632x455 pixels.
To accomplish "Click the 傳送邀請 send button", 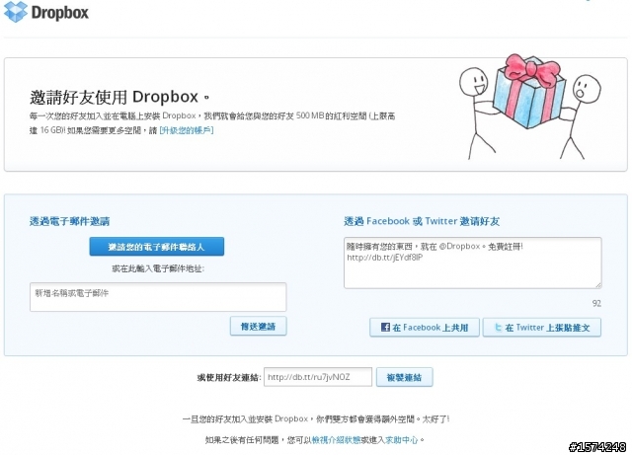I will click(259, 326).
